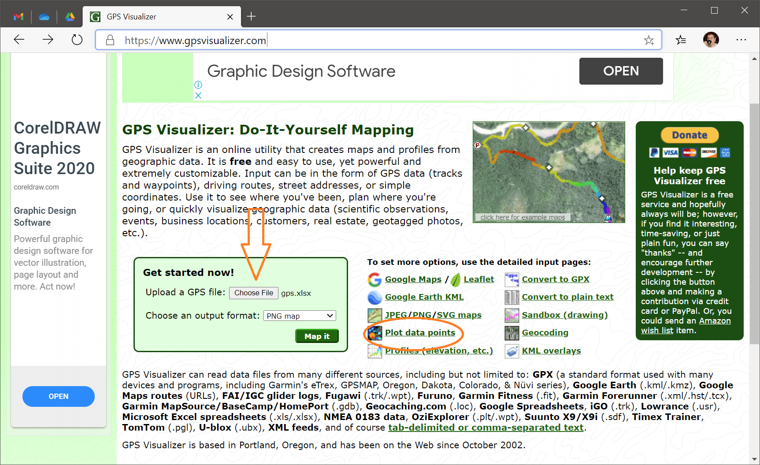Click the Google Maps icon
The width and height of the screenshot is (760, 465).
[374, 279]
